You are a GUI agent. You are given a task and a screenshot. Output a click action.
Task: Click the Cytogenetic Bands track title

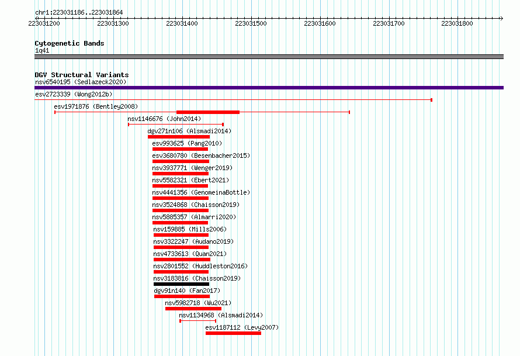pos(70,43)
